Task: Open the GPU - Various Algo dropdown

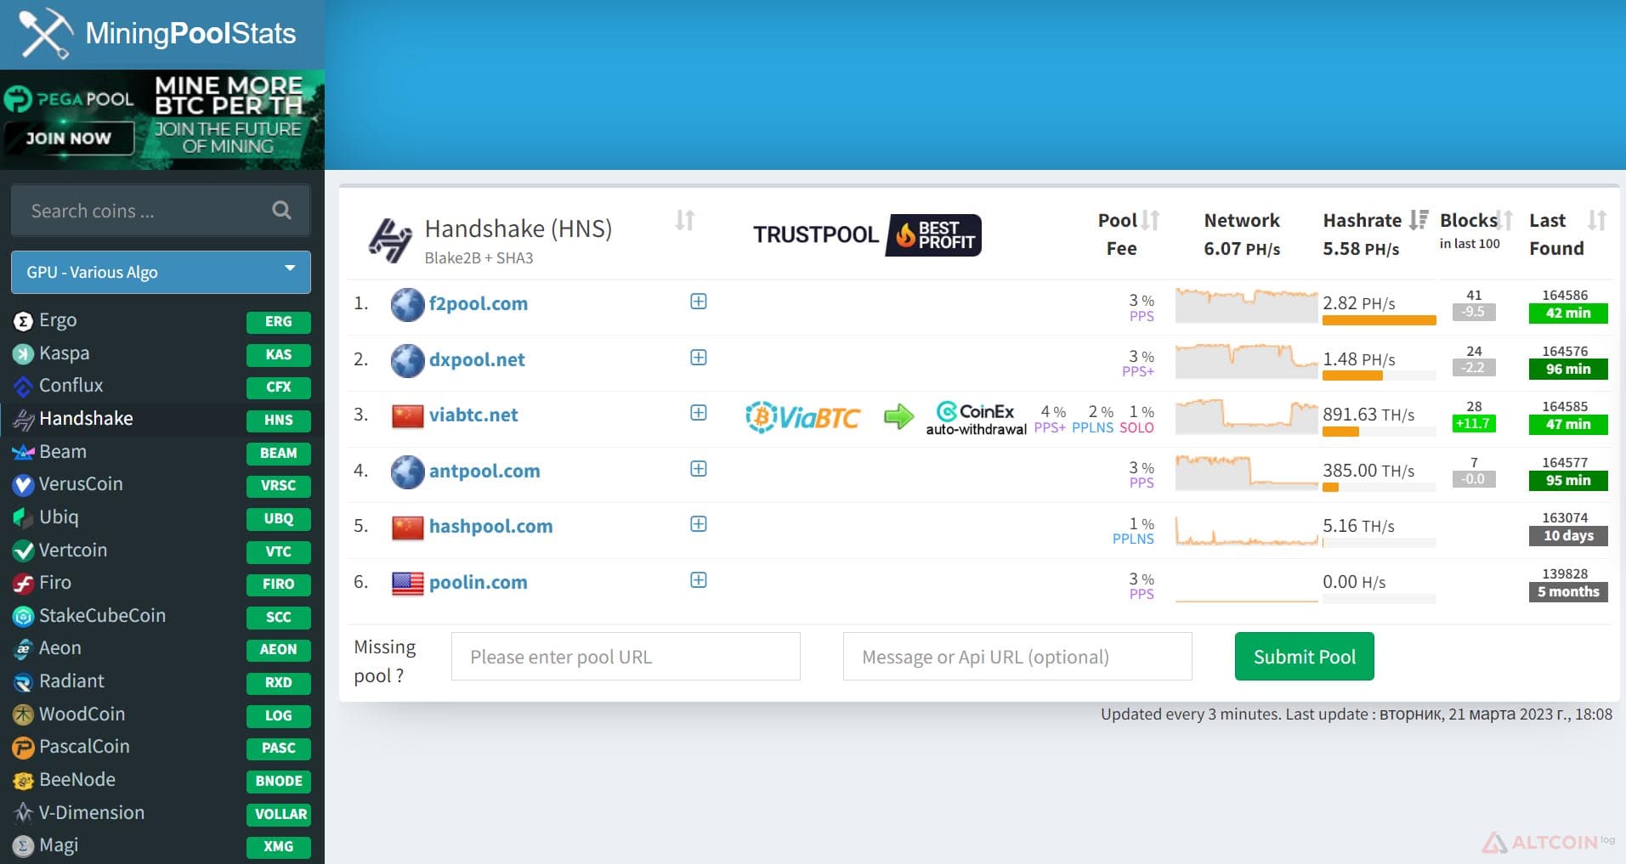Action: coord(161,272)
